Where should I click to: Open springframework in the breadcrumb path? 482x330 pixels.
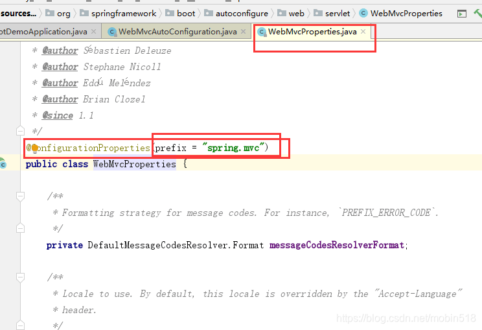point(118,13)
